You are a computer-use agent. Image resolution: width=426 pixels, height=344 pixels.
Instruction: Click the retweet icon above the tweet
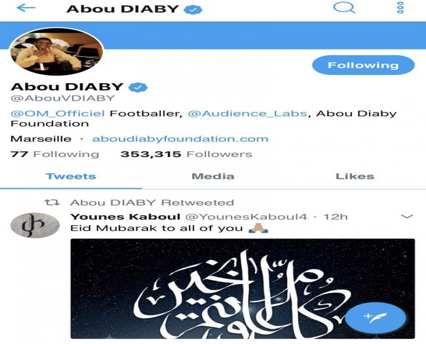[52, 203]
